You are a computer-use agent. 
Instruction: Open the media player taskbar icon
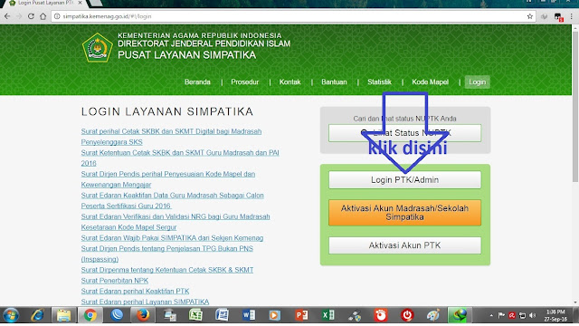[274, 315]
